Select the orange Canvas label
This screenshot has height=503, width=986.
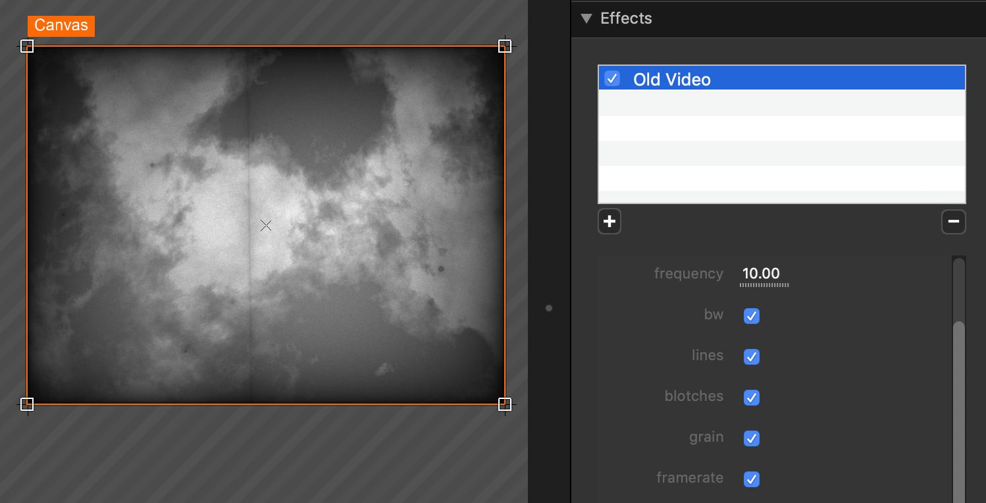pyautogui.click(x=61, y=26)
